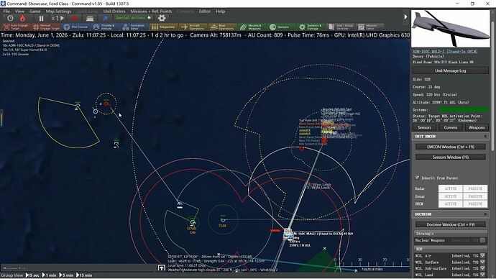Open the Map Settings menu
The image size is (496, 279).
(x=58, y=11)
